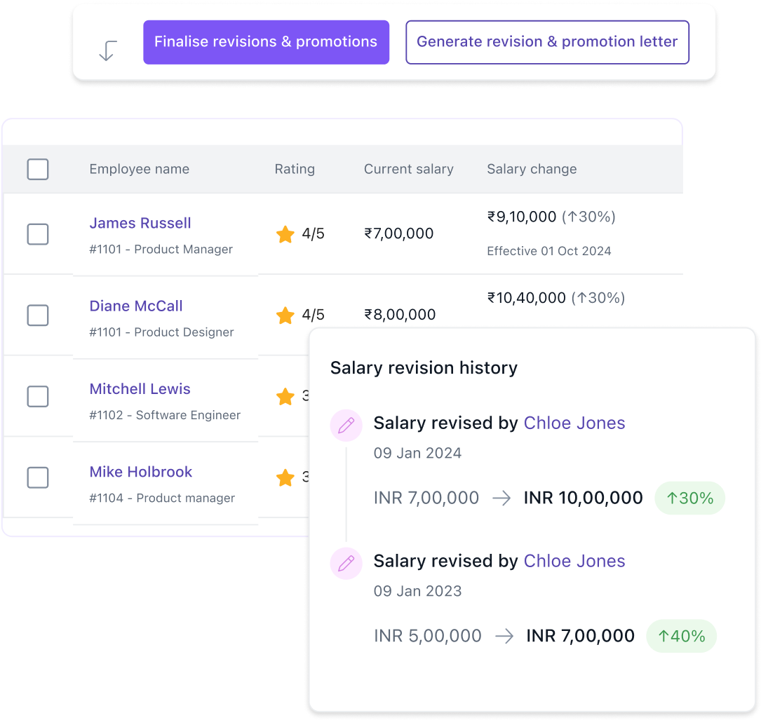Screen dimensions: 761x720
Task: View Mitchell Lewis employee link
Action: [x=140, y=389]
